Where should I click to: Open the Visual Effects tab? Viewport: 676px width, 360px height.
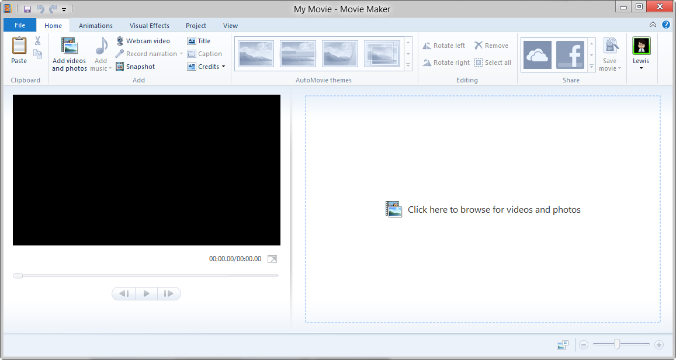[x=149, y=26]
